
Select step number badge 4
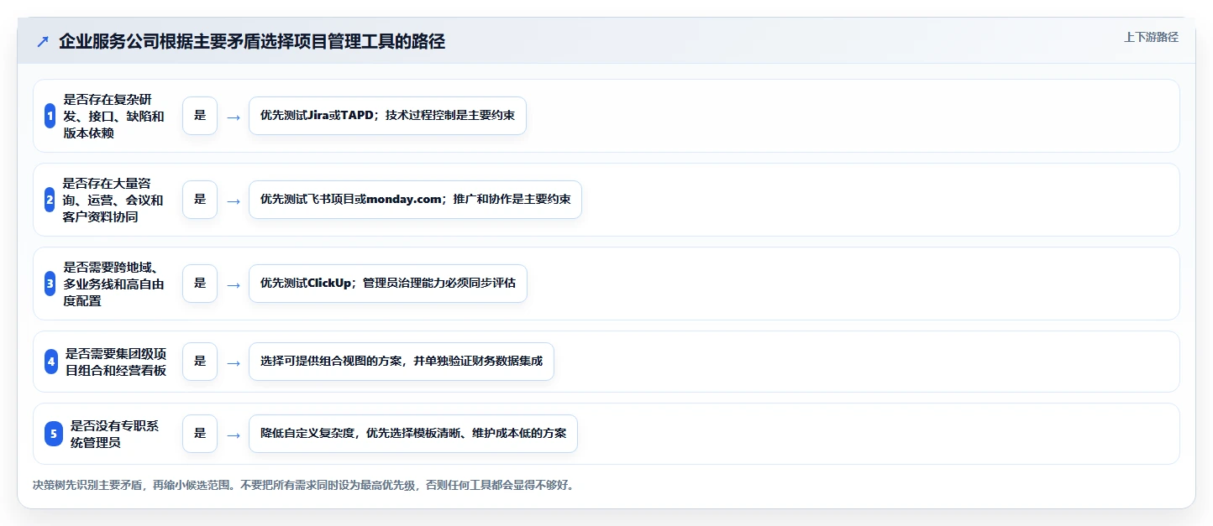coord(51,362)
